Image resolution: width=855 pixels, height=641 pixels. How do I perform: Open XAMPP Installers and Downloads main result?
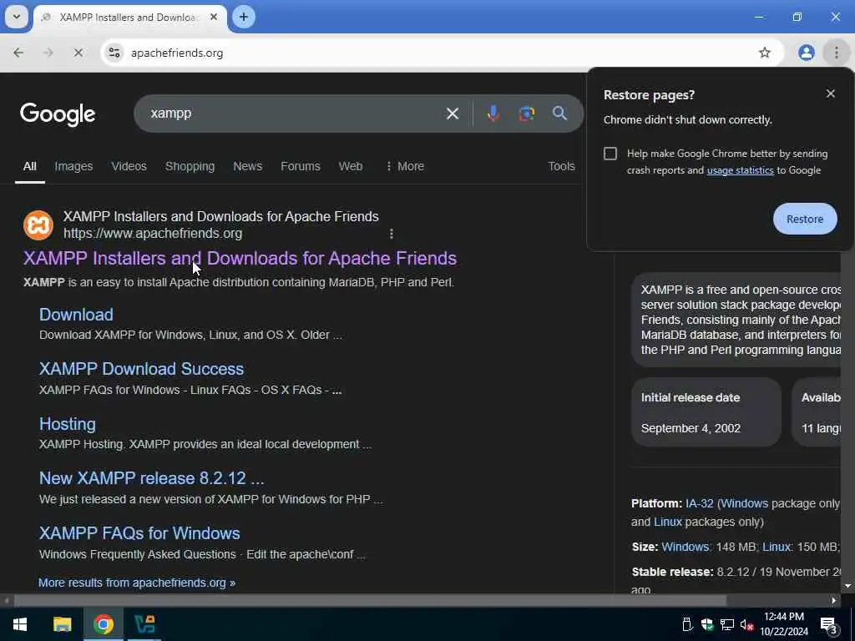tap(240, 259)
